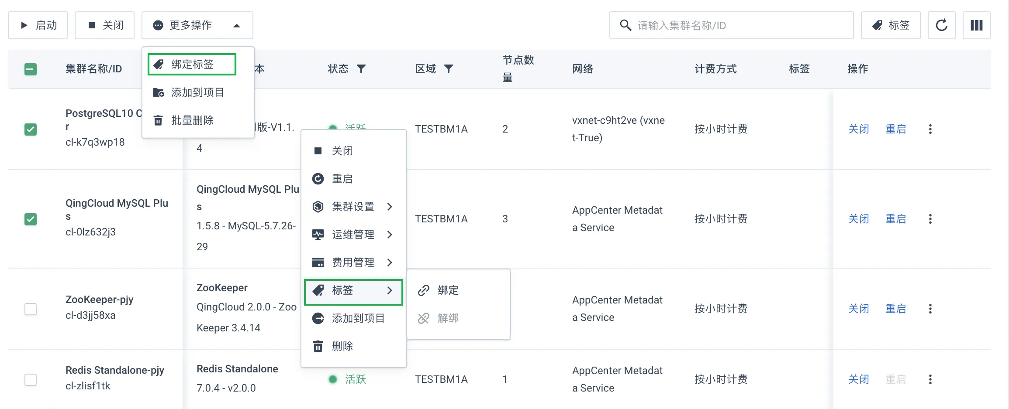Uncheck the PostgreSQL10 cluster checkbox
Viewport: 1009px width, 409px height.
coord(31,130)
